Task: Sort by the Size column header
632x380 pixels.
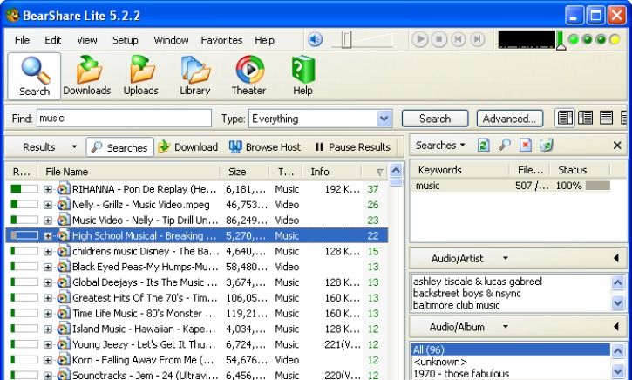Action: (x=245, y=172)
